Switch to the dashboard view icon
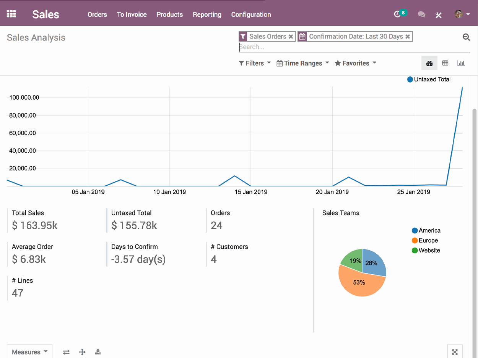 [x=429, y=63]
